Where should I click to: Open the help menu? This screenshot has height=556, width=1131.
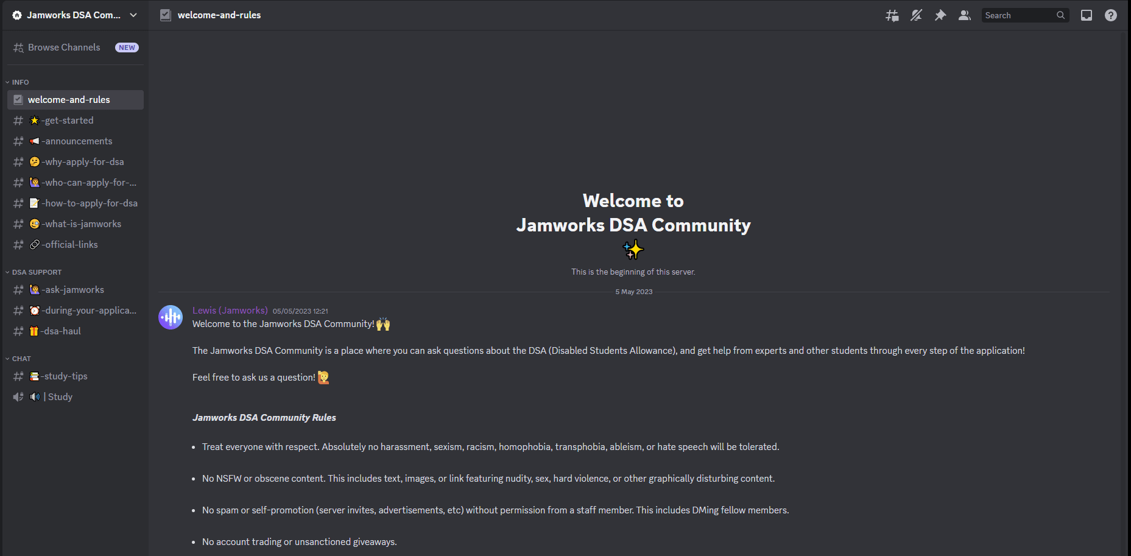1110,15
